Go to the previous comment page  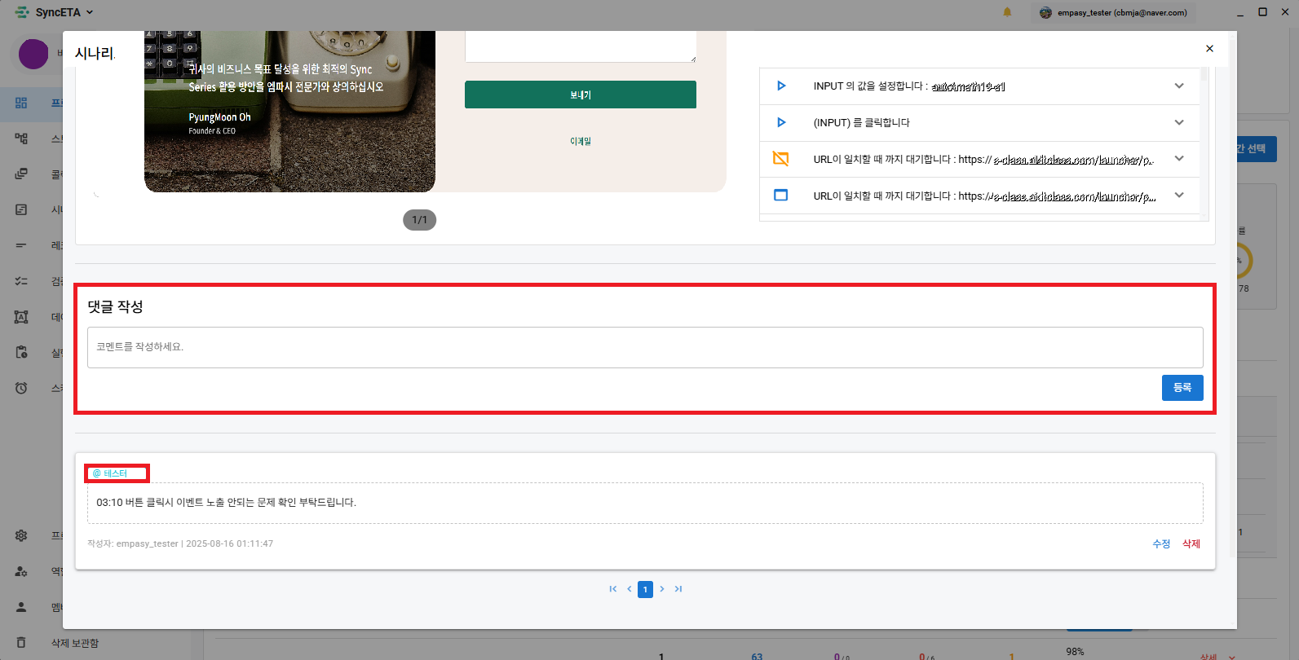pyautogui.click(x=629, y=589)
